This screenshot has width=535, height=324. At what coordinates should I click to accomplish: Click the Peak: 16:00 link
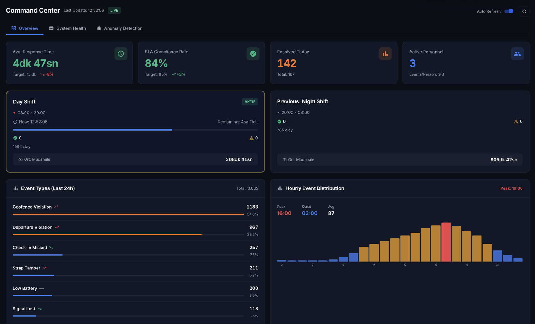tap(512, 188)
